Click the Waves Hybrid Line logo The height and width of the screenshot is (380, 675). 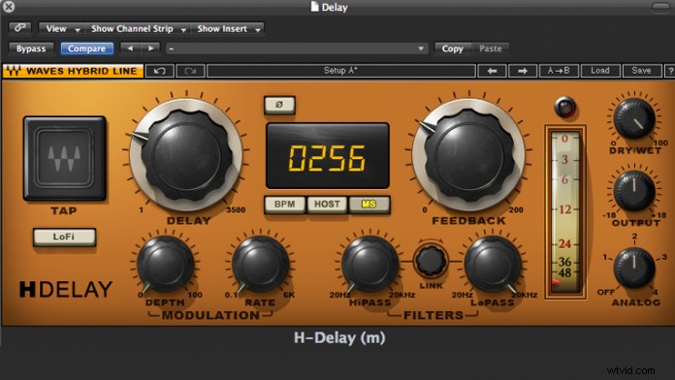pos(73,71)
